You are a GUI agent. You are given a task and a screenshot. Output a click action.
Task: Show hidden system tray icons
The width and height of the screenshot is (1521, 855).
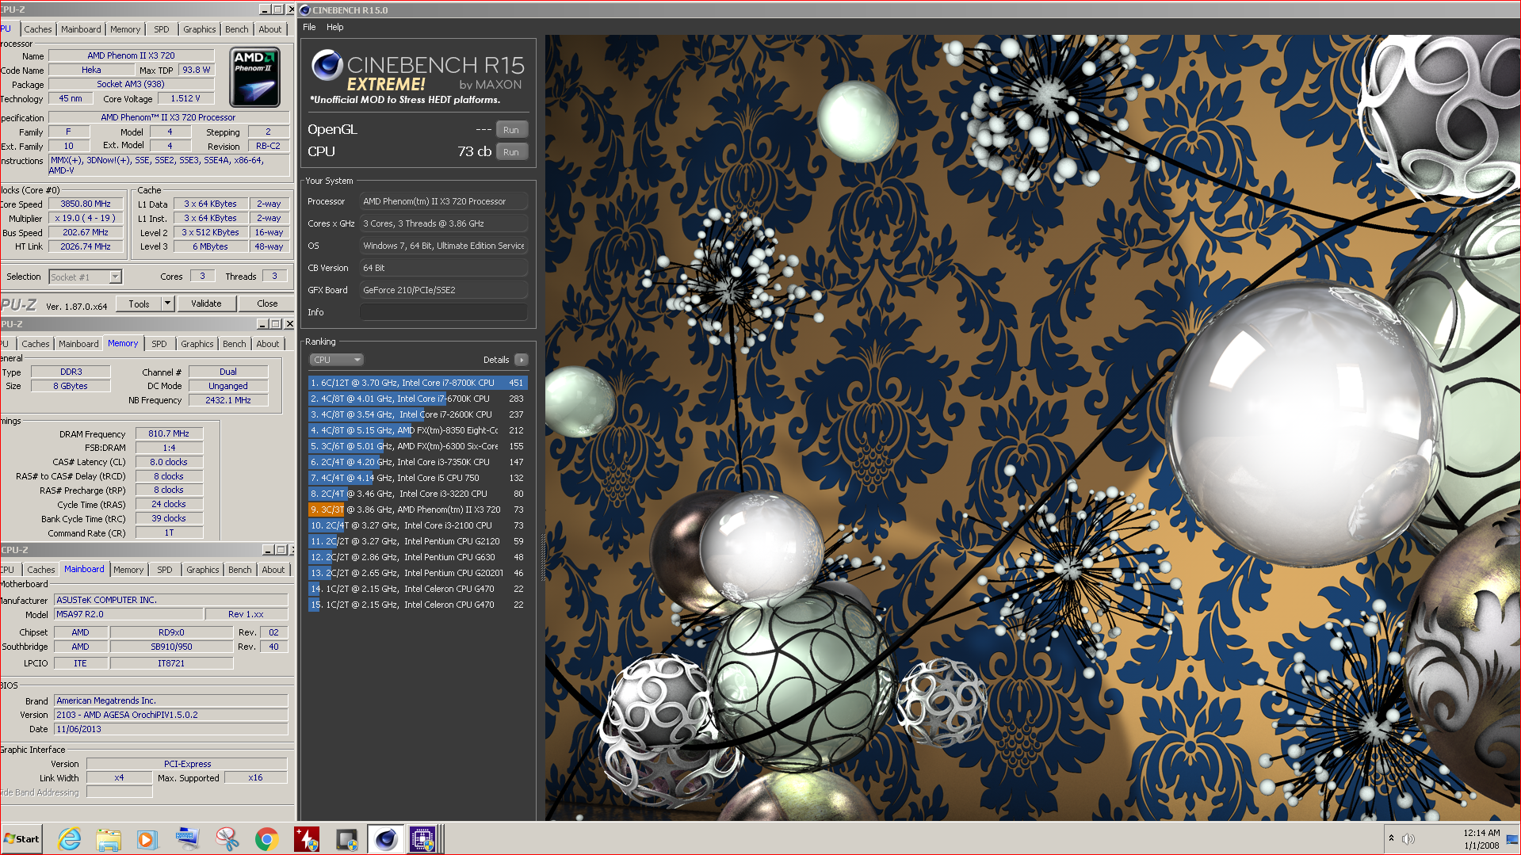[1391, 838]
